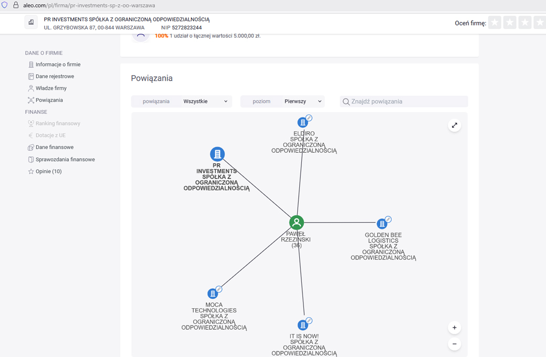Screen dimensions: 546x357
Task: Click the Grzybowska 87 address text
Action: coord(94,27)
